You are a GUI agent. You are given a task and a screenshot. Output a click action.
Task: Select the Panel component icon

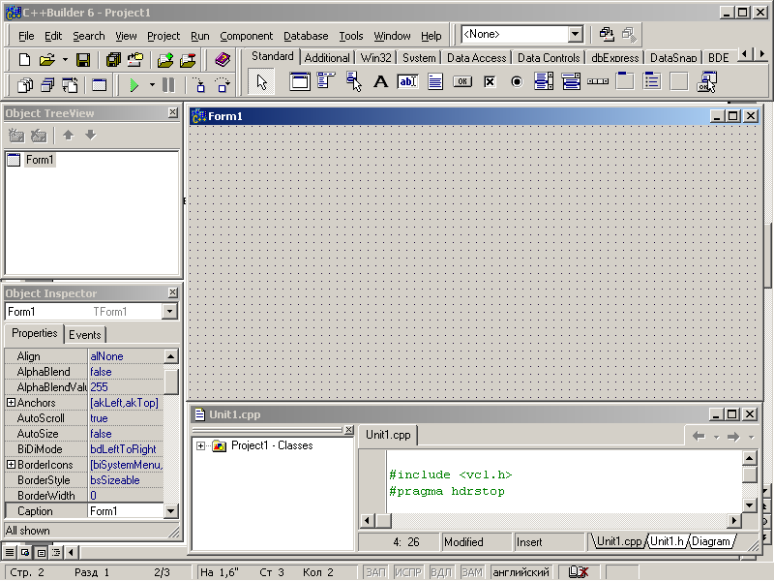pos(679,81)
